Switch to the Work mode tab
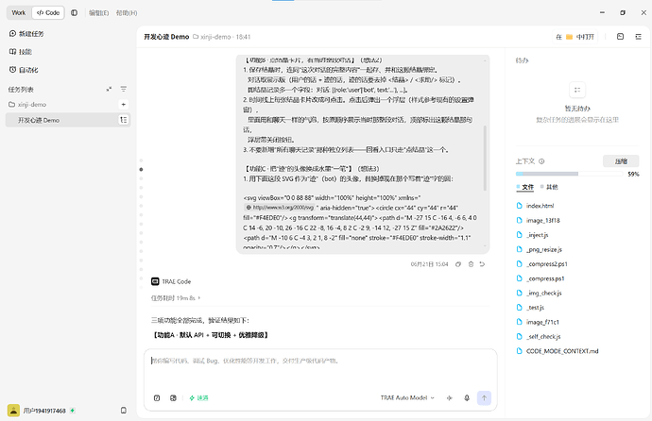 point(19,13)
